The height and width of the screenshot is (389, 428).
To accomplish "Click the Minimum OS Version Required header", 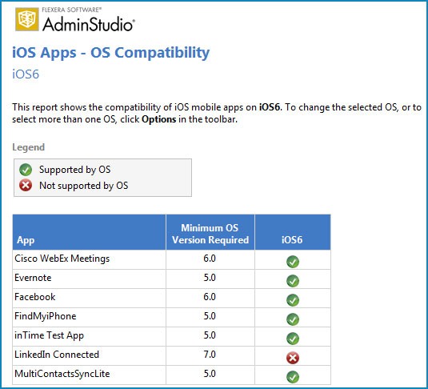I will click(210, 232).
